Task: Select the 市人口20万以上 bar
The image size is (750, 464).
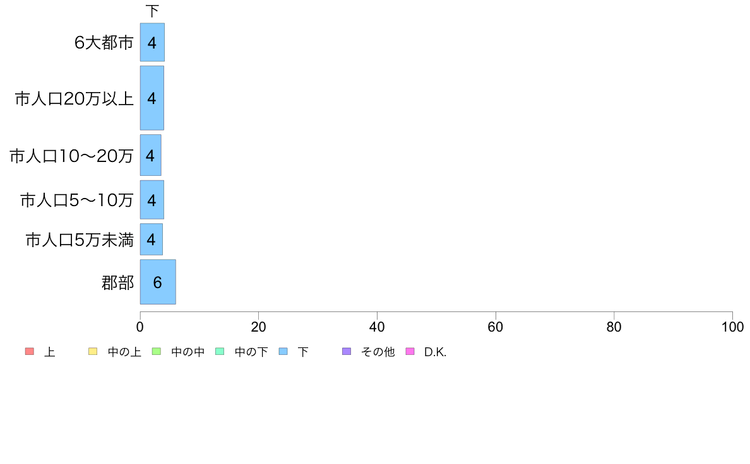Action: pyautogui.click(x=152, y=98)
